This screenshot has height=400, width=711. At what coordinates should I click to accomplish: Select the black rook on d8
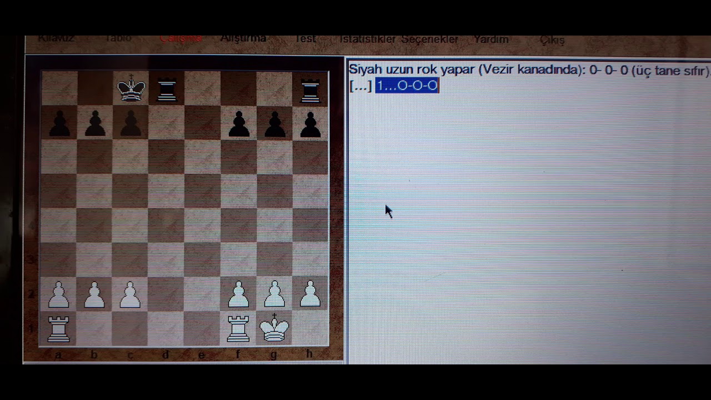167,90
